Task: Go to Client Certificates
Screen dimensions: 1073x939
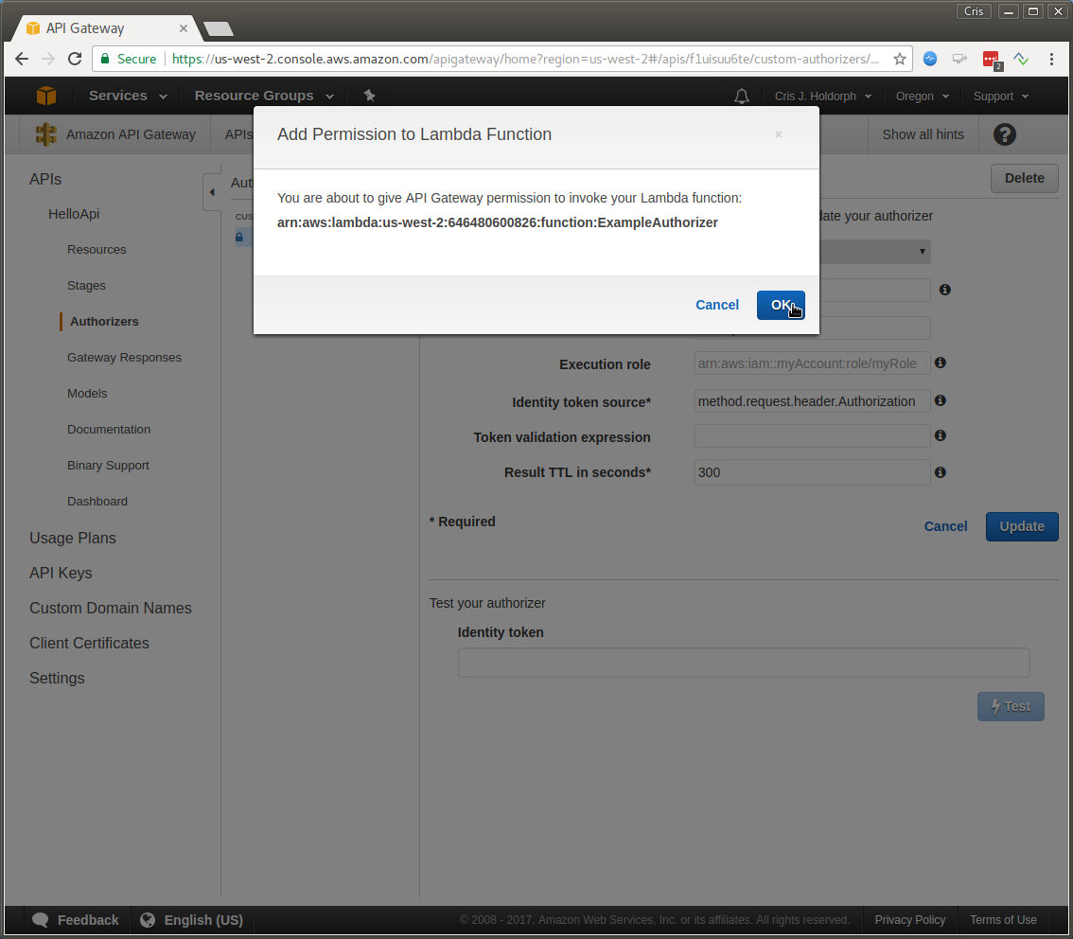Action: click(89, 644)
